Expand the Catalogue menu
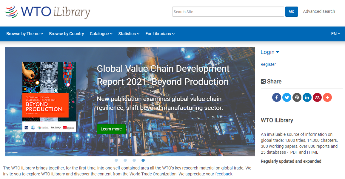The height and width of the screenshot is (179, 345). coord(101,34)
